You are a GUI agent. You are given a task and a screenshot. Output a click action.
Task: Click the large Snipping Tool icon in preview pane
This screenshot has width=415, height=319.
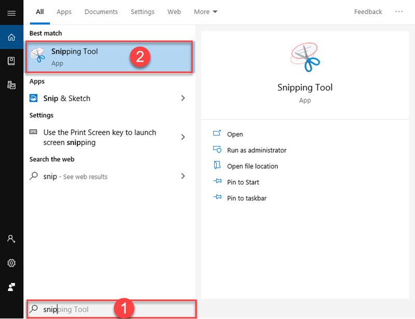click(305, 57)
